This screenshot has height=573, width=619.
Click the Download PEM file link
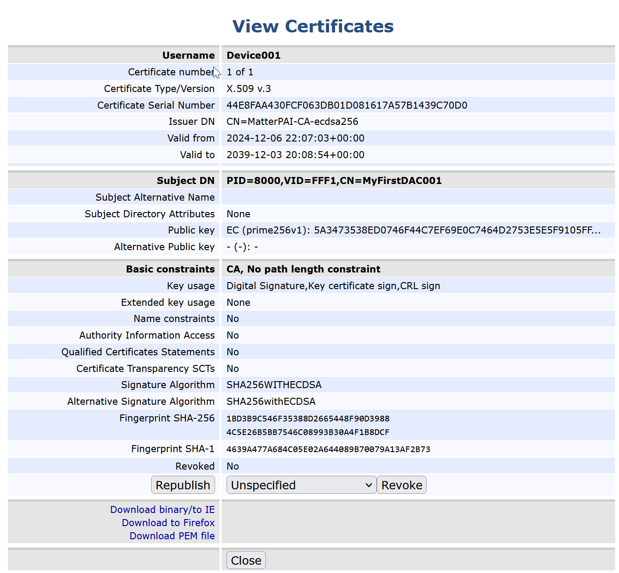click(x=172, y=536)
